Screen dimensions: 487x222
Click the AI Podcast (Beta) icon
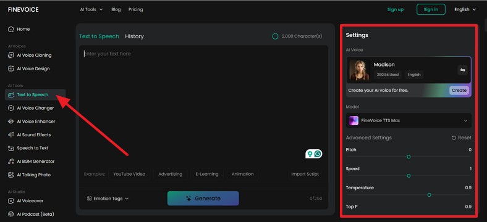pos(11,214)
